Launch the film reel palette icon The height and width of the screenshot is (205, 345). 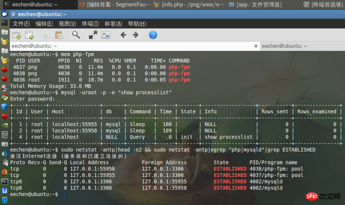[x=5, y=163]
